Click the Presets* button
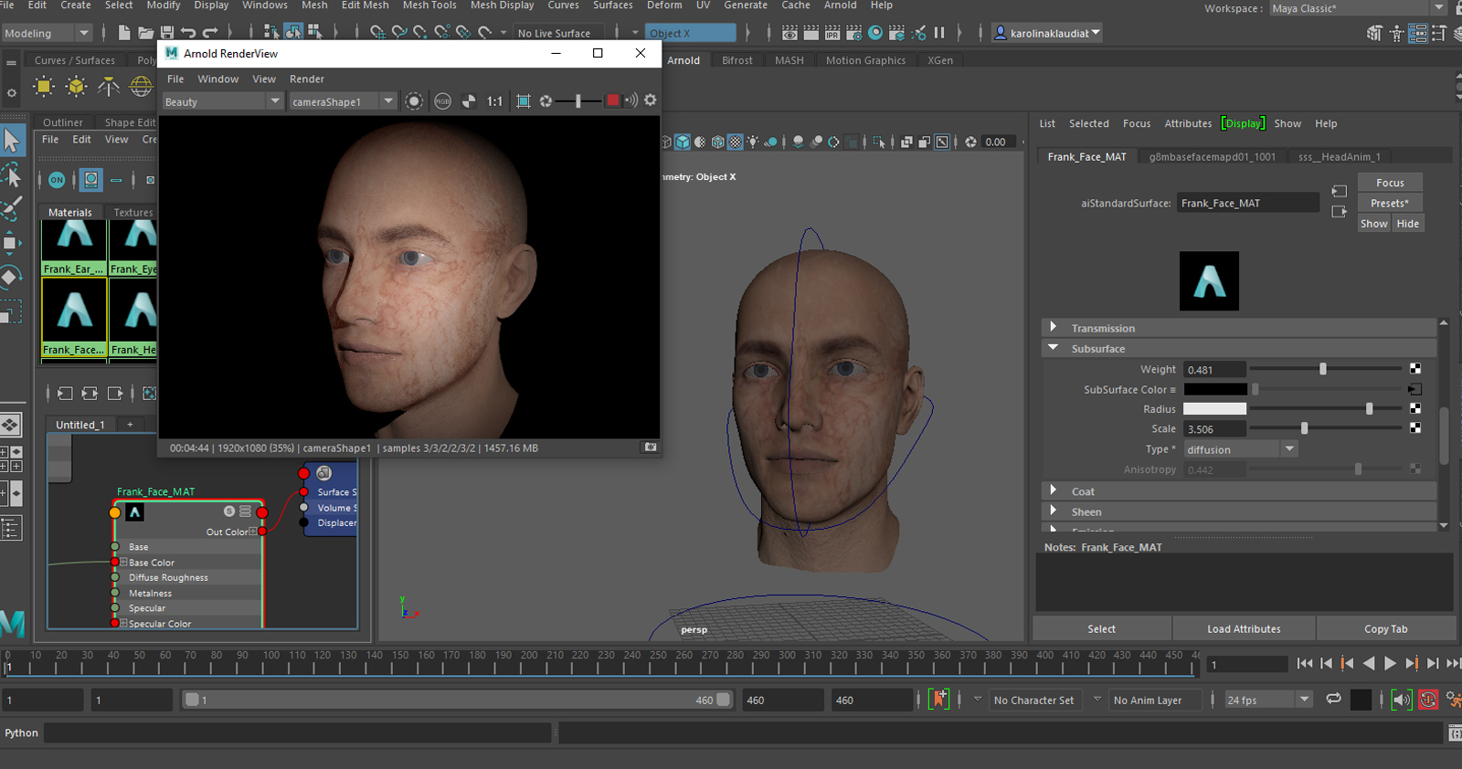Screen dimensions: 1462x769 point(1390,203)
